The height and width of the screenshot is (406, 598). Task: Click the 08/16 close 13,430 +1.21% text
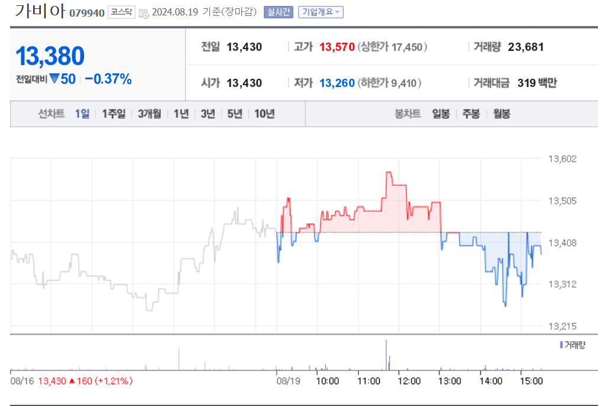pos(85,381)
